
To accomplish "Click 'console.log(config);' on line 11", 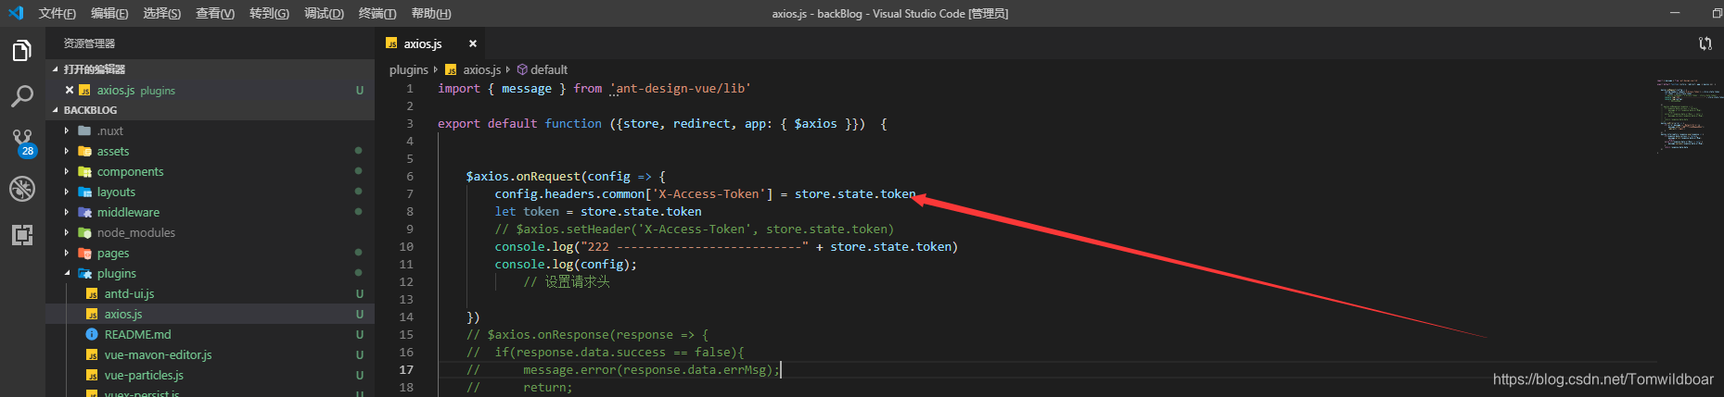I will pos(566,264).
